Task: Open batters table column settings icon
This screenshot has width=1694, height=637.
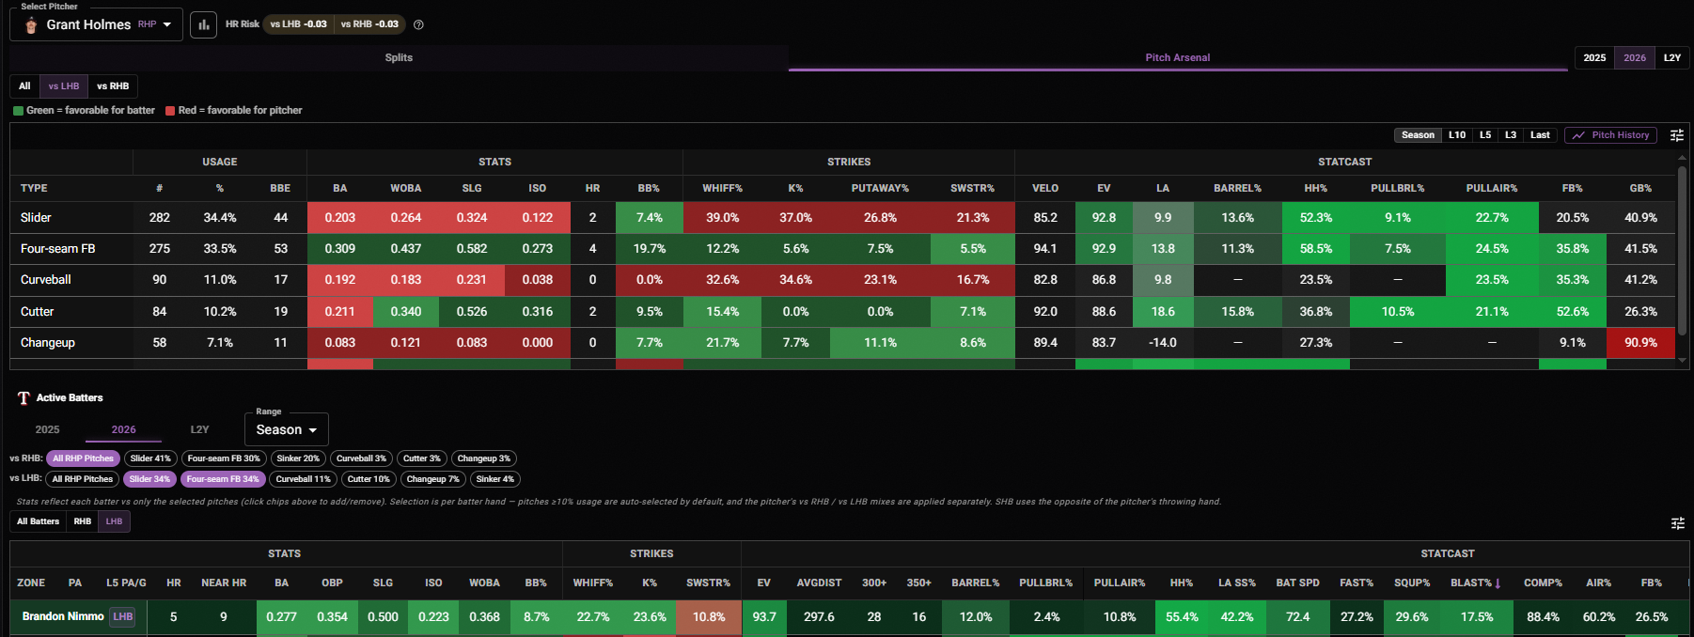Action: point(1677,523)
